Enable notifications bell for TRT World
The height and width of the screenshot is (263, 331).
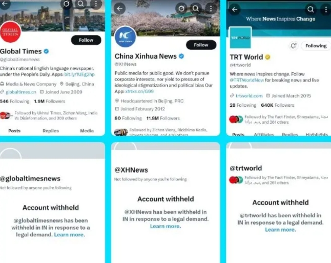coord(293,46)
